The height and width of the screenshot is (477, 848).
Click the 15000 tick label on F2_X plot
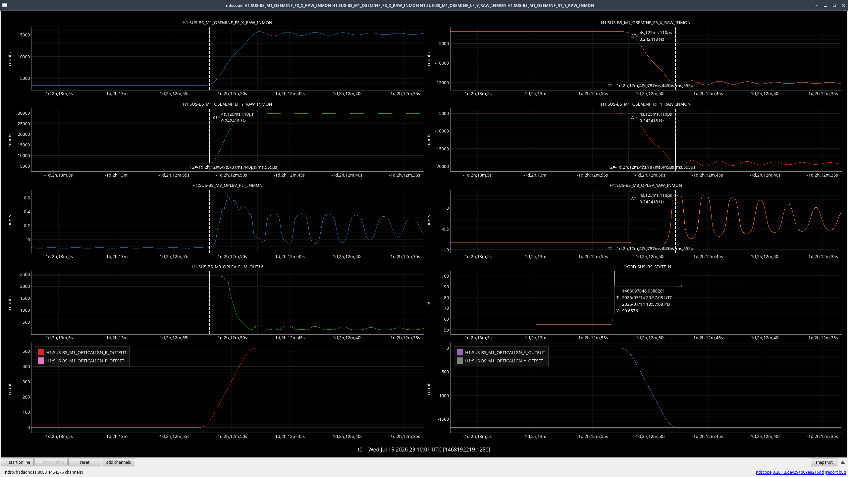[24, 35]
